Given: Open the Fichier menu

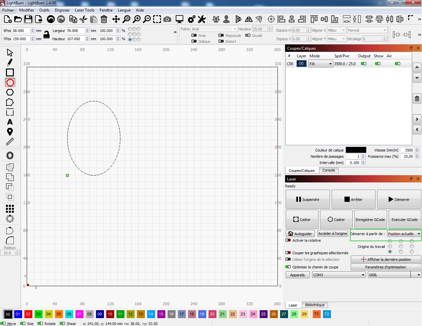Looking at the screenshot, I should pos(8,10).
